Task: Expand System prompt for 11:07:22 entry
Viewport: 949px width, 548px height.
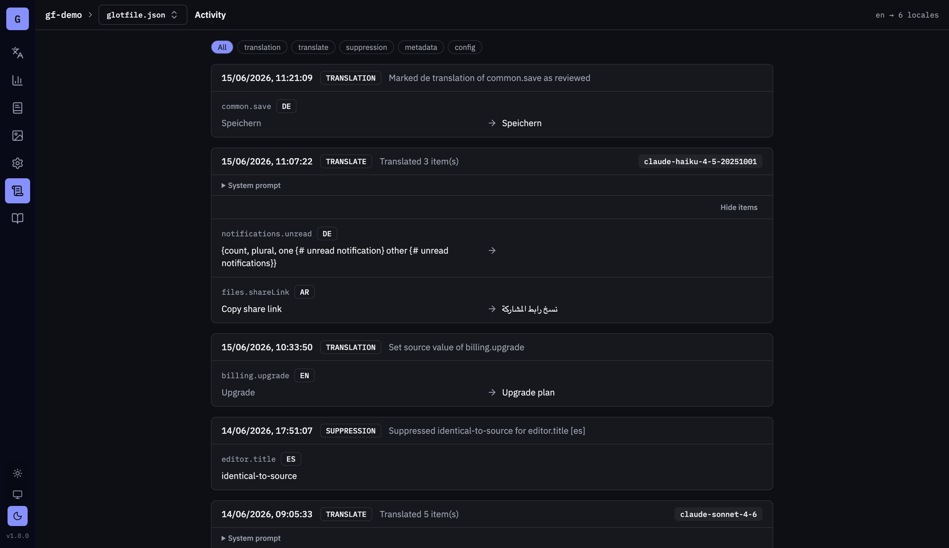Action: click(251, 185)
